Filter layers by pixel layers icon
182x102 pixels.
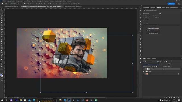[x=158, y=61]
